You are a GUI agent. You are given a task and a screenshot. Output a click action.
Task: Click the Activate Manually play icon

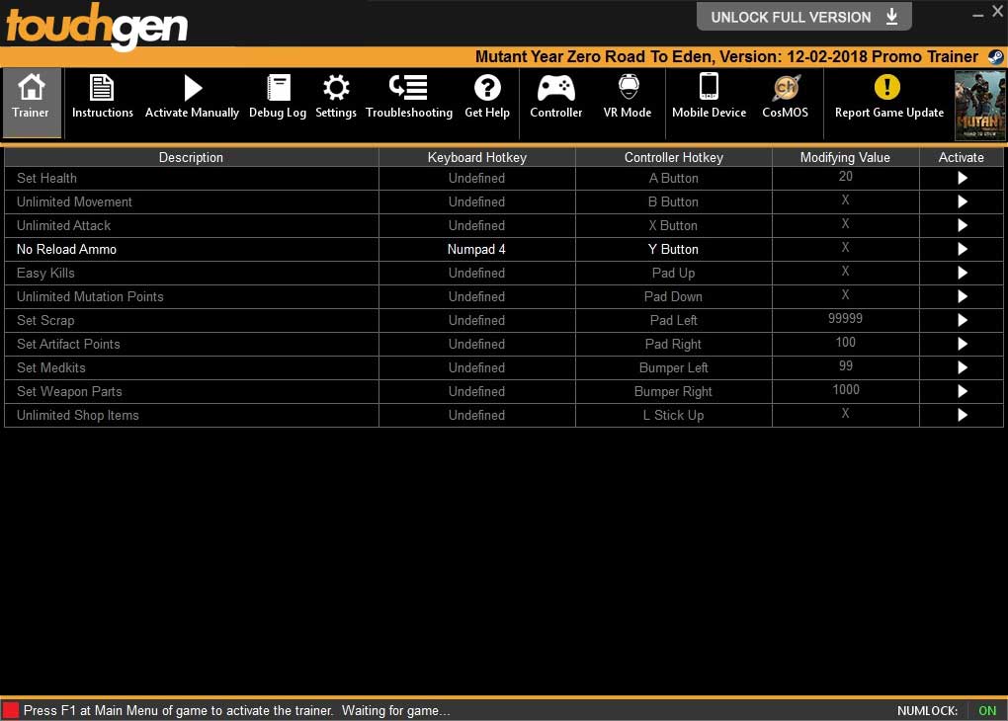[193, 89]
